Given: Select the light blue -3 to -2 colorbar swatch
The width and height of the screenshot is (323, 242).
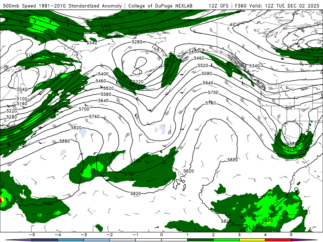Looking at the screenshot, I should point(96,240).
